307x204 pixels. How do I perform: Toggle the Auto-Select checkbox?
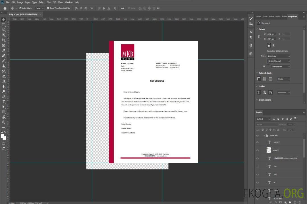pos(20,8)
